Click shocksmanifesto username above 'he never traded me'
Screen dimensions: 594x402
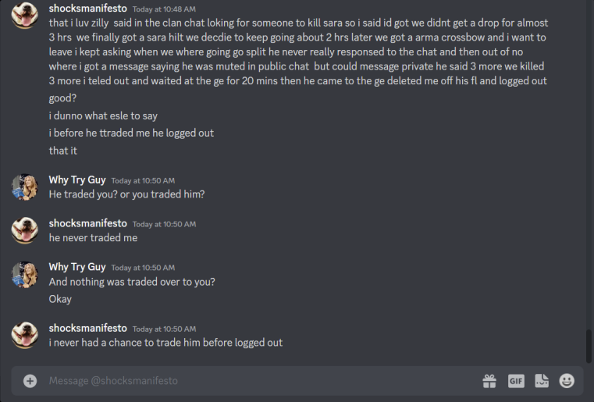[x=88, y=223]
